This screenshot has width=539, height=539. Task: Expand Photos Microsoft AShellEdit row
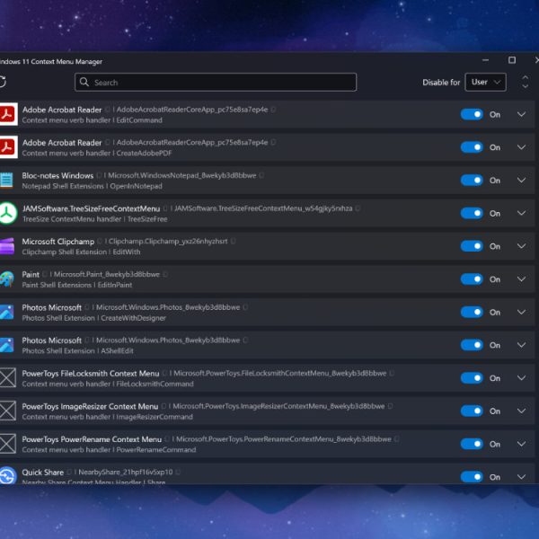(521, 345)
